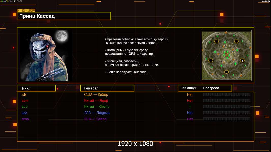Click the Стратегия победы description line
Viewport: 271px width, 152px height.
click(137, 41)
